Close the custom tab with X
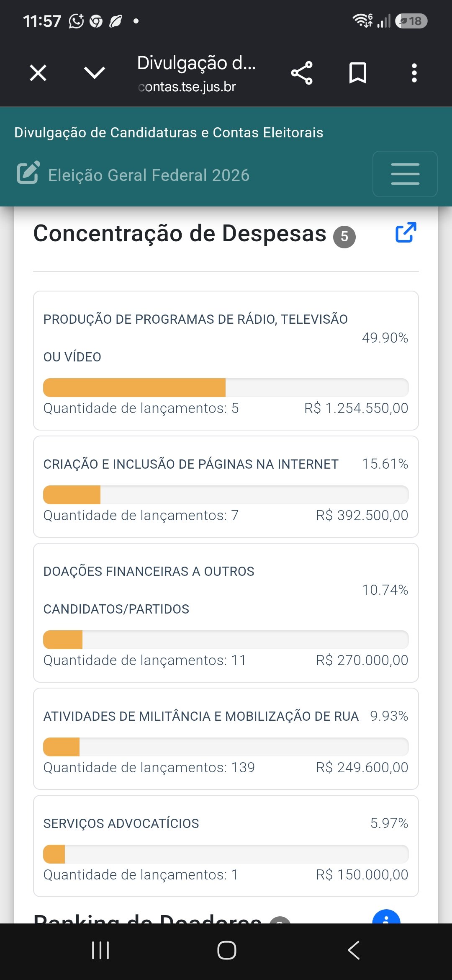Viewport: 452px width, 980px height. click(38, 73)
